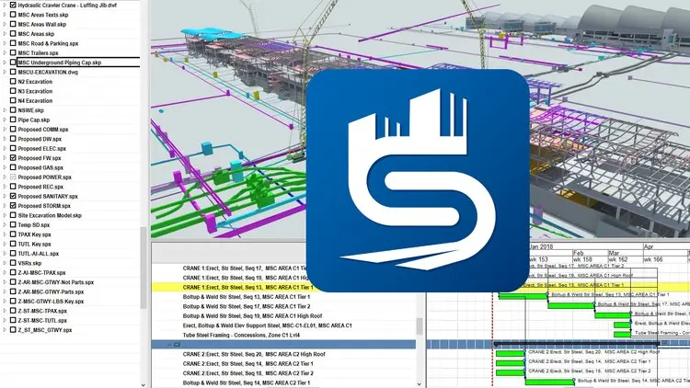Expand the NSWE.skp tree node
Screen dimensions: 690x388
[5, 110]
